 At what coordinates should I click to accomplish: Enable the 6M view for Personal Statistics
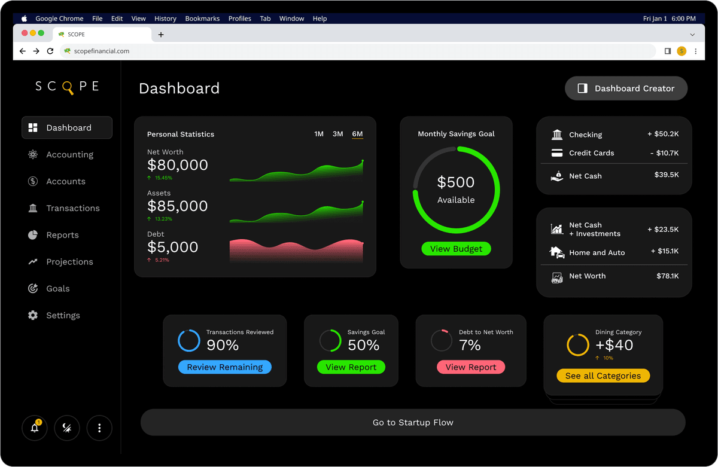357,134
